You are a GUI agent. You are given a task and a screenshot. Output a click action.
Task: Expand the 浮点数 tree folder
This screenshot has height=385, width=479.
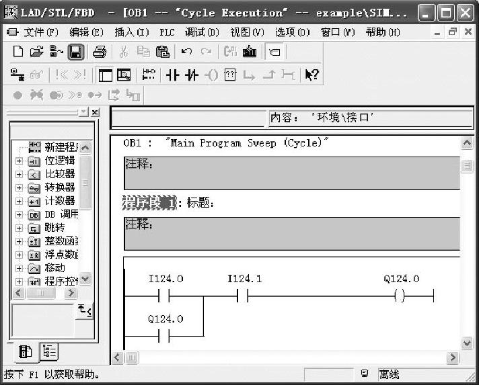(19, 255)
